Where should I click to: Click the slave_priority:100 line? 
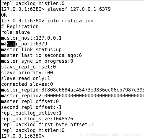27,73
